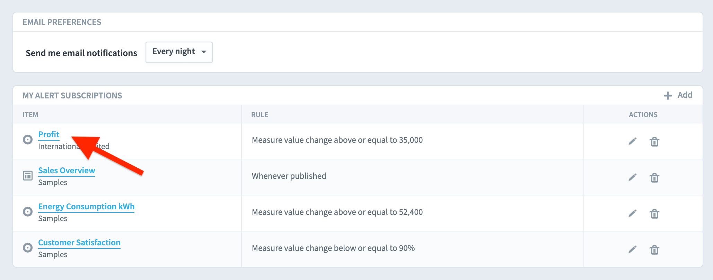713x280 pixels.
Task: Click the Sales Overview dashboard icon
Action: (28, 176)
